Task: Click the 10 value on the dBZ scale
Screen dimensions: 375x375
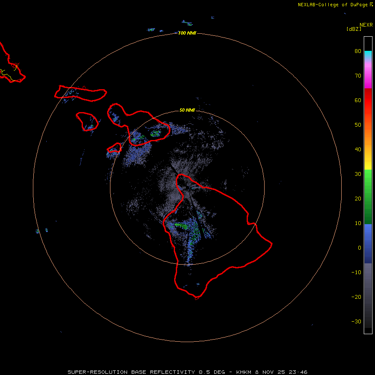Action: [358, 223]
